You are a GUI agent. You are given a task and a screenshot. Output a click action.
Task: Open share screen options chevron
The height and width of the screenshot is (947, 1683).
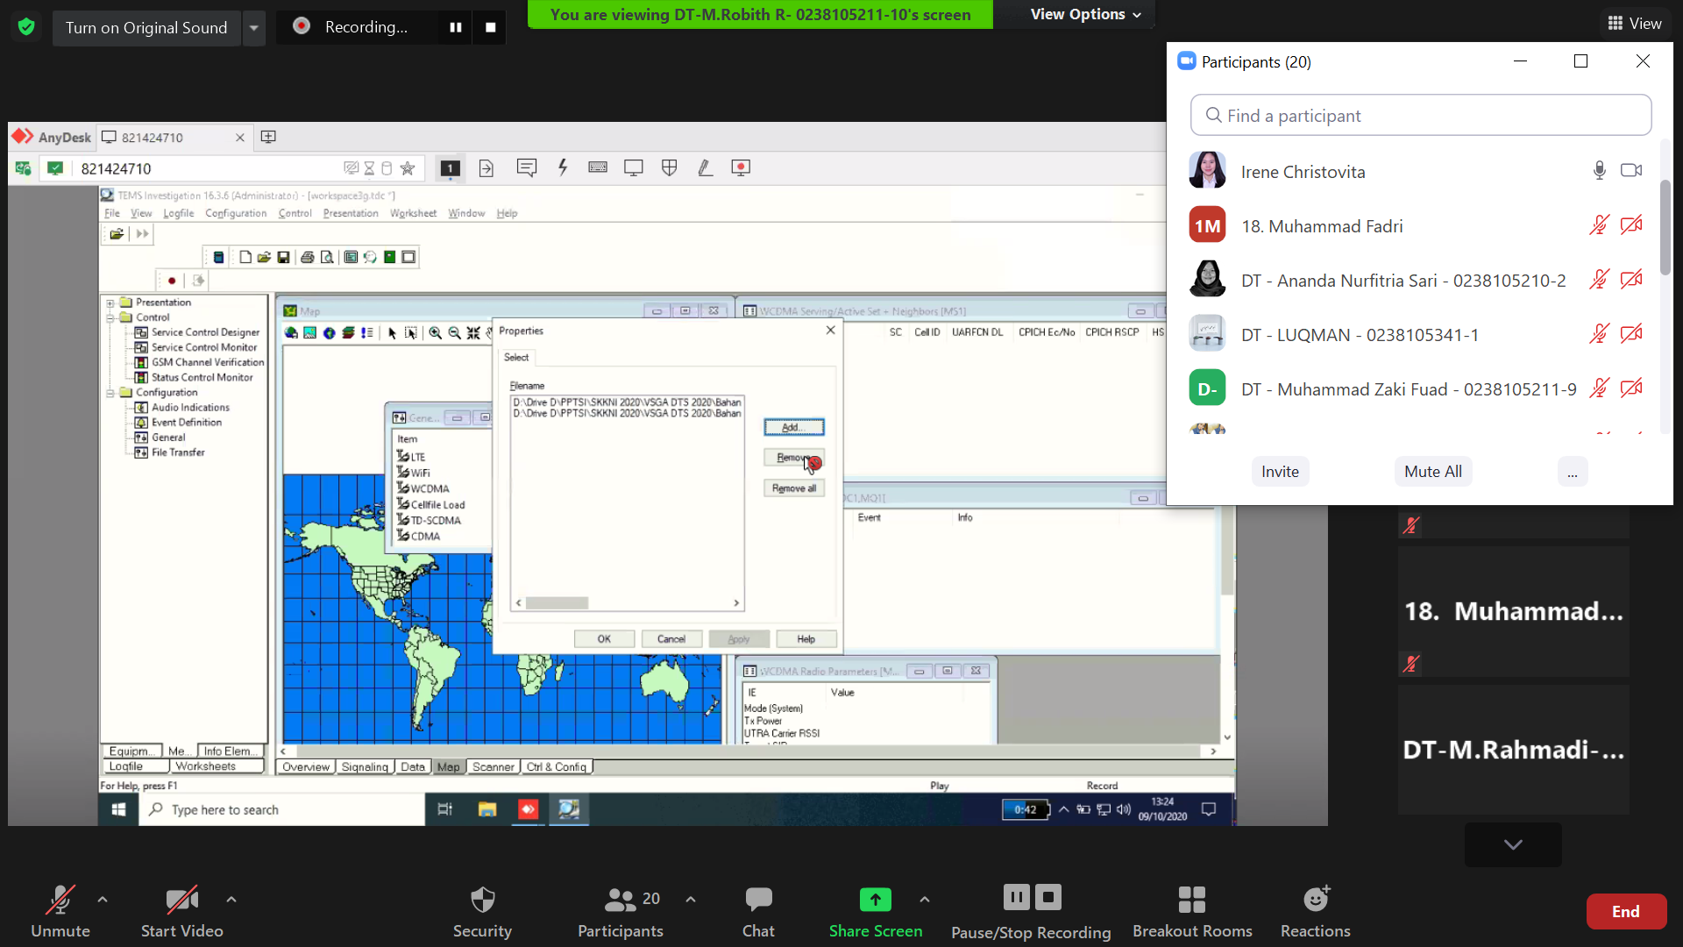[x=924, y=900]
